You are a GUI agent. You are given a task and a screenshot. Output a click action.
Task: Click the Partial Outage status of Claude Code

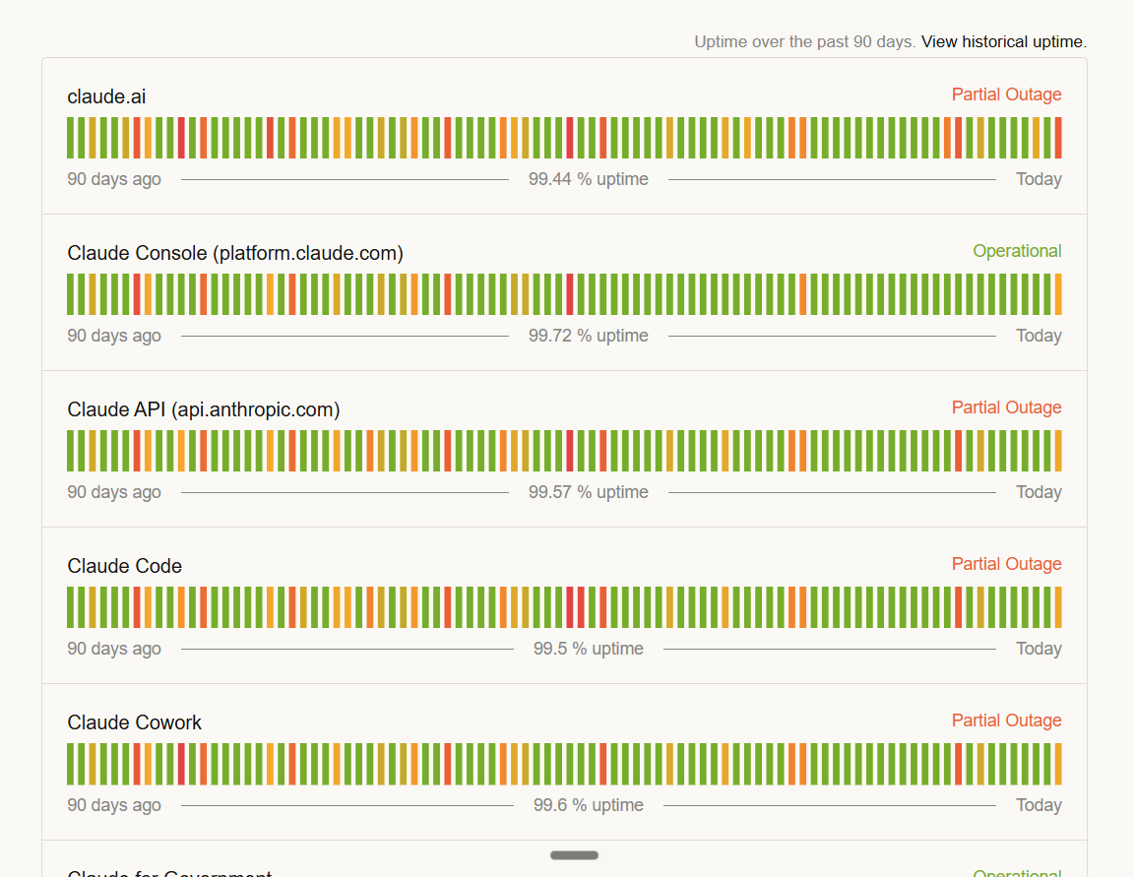[x=1006, y=564]
